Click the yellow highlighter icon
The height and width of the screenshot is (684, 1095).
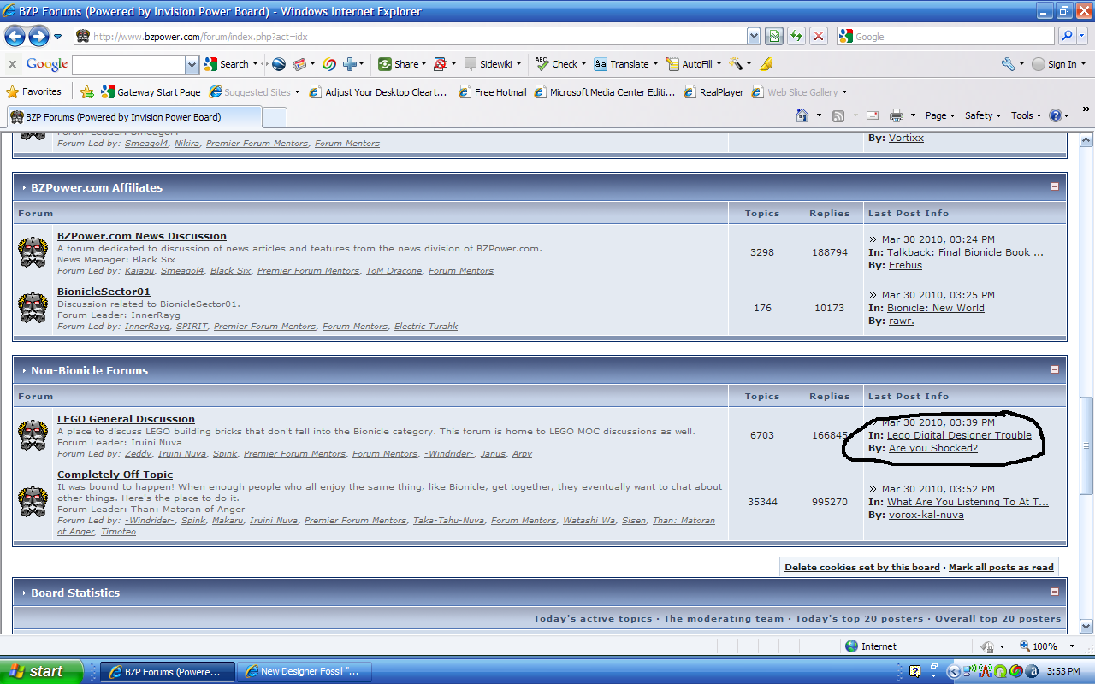(x=766, y=64)
